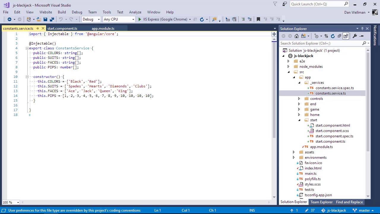Switch to the Team Explorer tab

[x=322, y=202]
